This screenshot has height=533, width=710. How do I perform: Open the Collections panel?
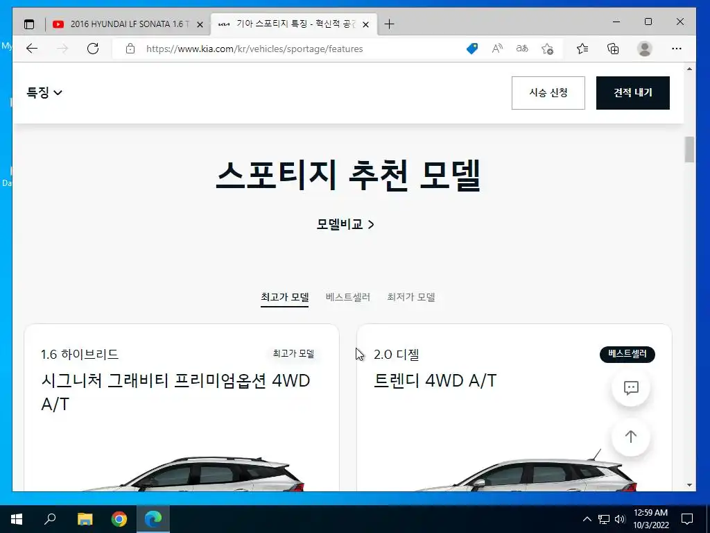(613, 49)
